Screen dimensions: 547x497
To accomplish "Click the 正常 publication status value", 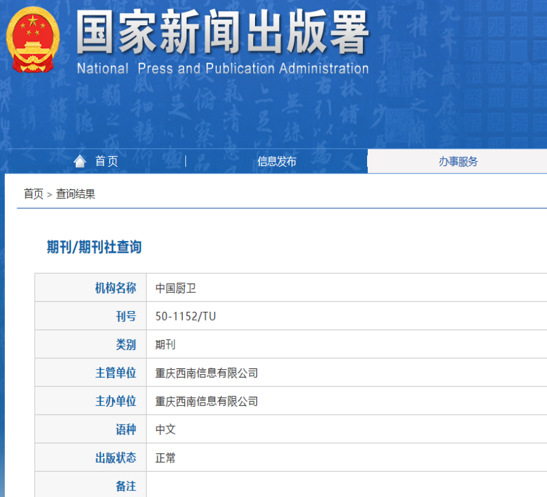I will 165,458.
